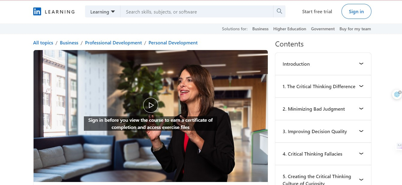Open Business solutions link
The width and height of the screenshot is (402, 185).
coord(260,29)
